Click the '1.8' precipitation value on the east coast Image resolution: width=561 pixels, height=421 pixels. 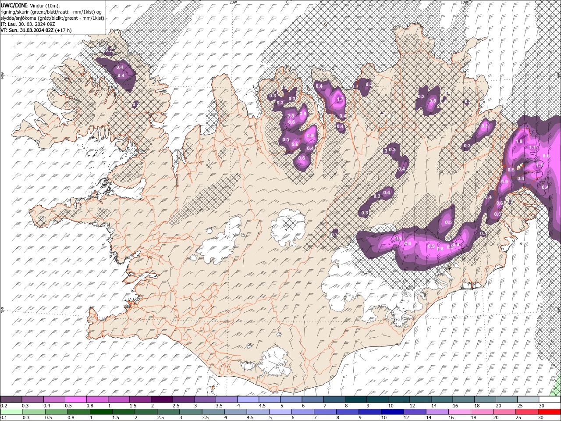point(519,142)
